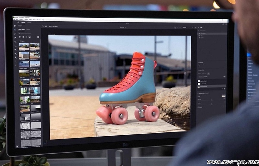Screen dimensions: 259x166
Task: Choose the Office hallway thumbnail
Action: (x=25, y=91)
